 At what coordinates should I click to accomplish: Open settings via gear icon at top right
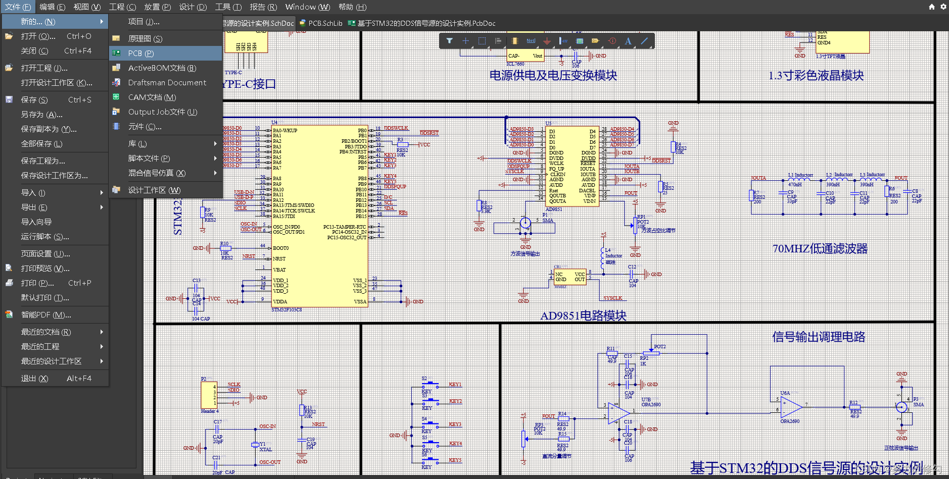tap(943, 7)
